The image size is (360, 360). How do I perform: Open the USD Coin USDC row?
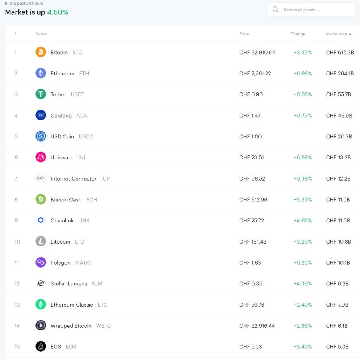(x=182, y=136)
